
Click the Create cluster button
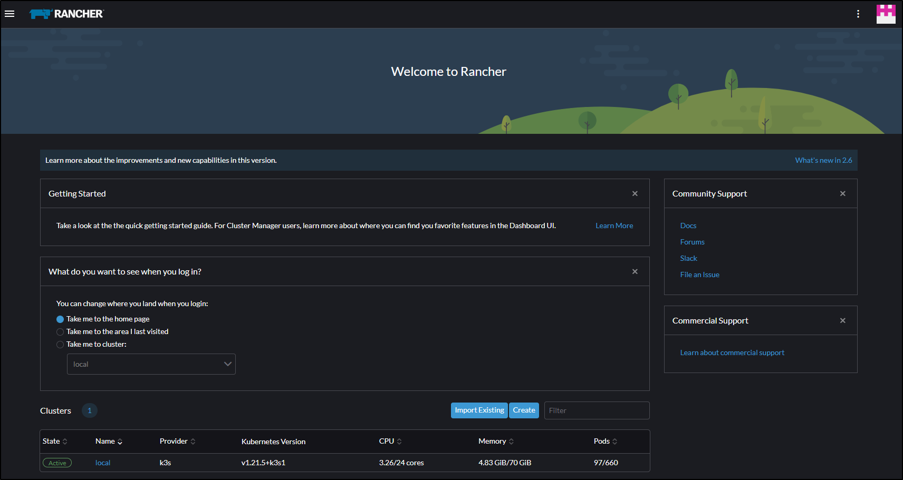[x=524, y=410]
